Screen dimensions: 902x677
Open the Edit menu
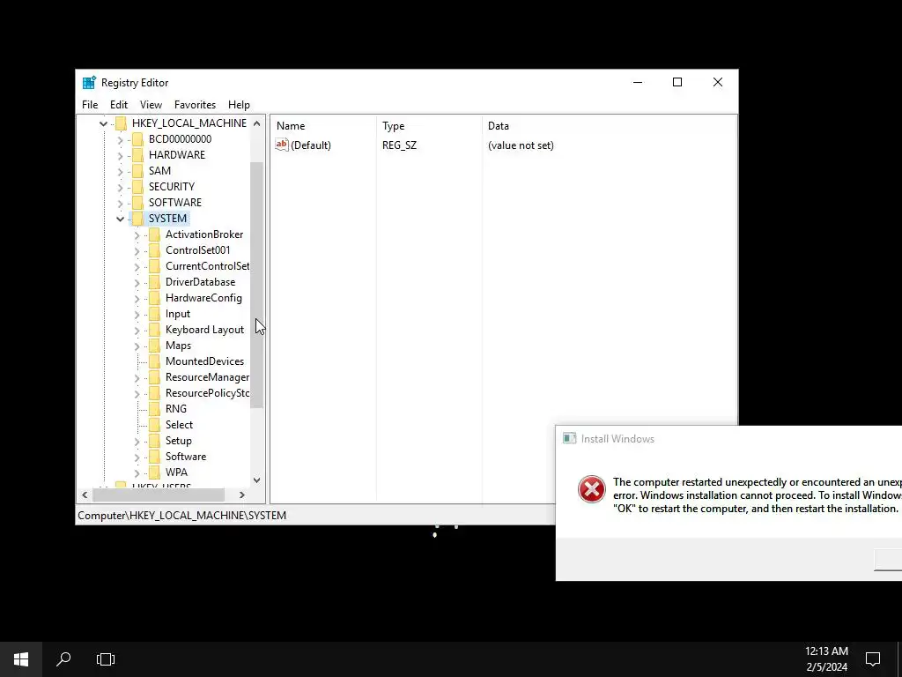pyautogui.click(x=119, y=105)
